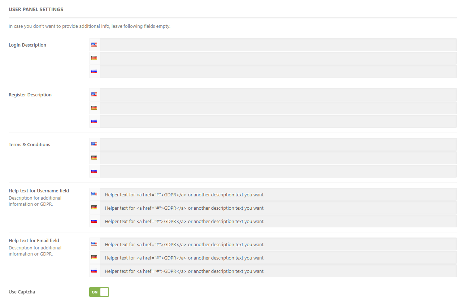Click US flag icon in Register Description row

pyautogui.click(x=94, y=95)
